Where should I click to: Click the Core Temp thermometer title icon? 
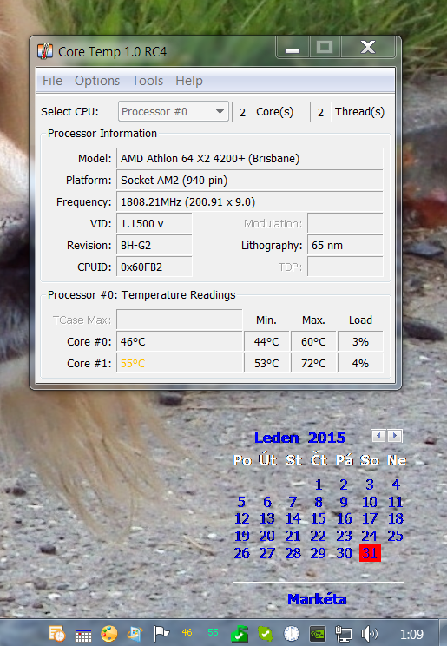point(45,51)
